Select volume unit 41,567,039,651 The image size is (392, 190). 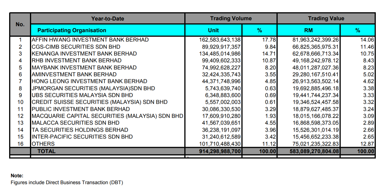pyautogui.click(x=221, y=123)
